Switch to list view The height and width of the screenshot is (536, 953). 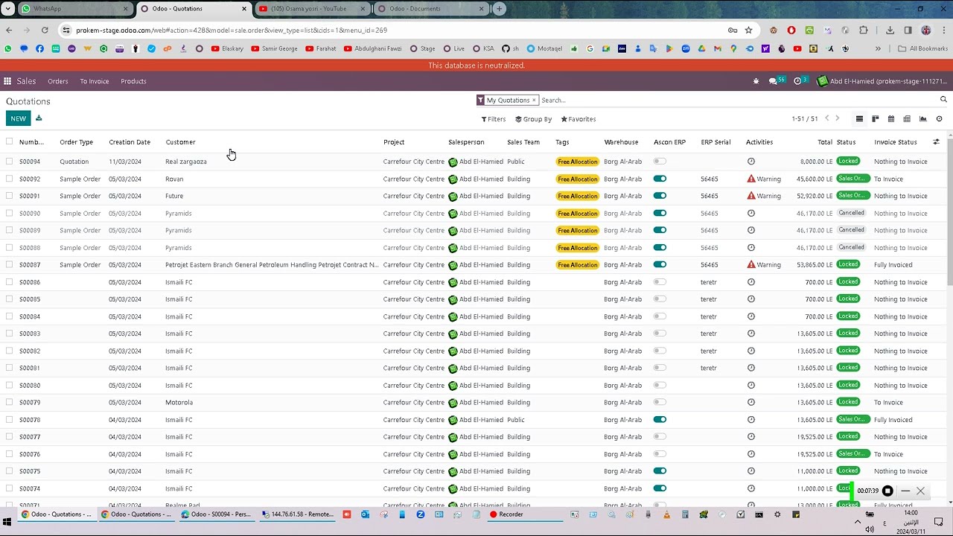tap(859, 119)
